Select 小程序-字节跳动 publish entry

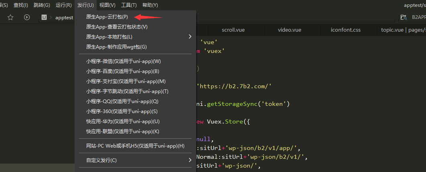pos(127,91)
